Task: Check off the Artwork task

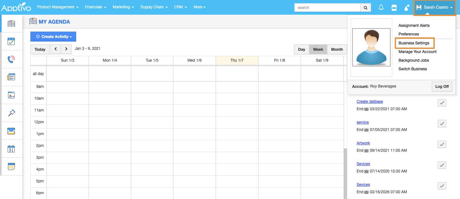Action: (x=441, y=144)
